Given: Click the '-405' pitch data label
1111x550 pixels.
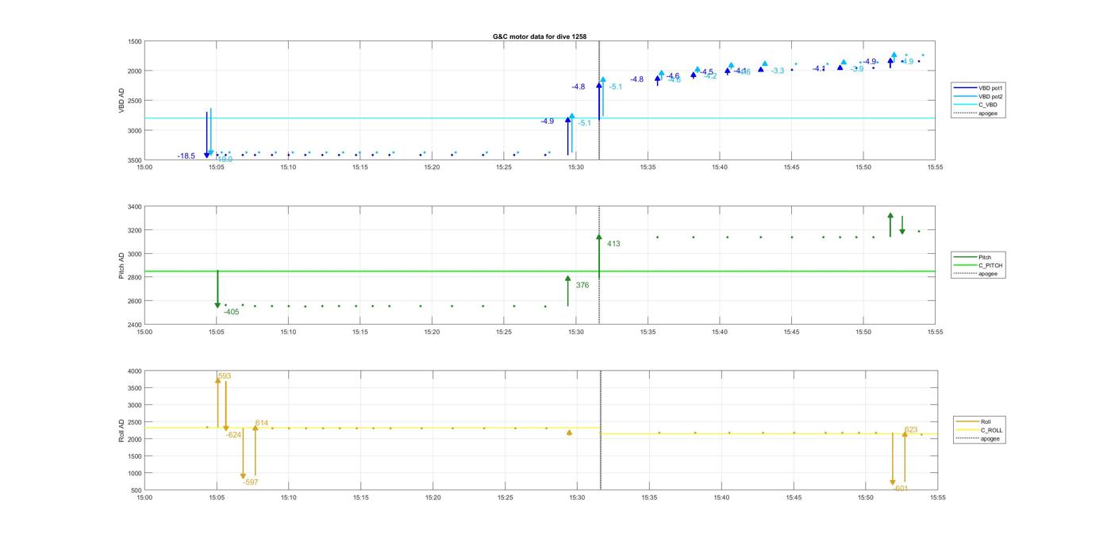Looking at the screenshot, I should [x=231, y=312].
